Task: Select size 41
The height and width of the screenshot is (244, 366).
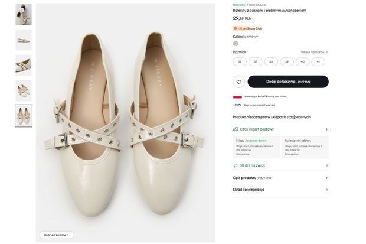Action: pos(318,62)
